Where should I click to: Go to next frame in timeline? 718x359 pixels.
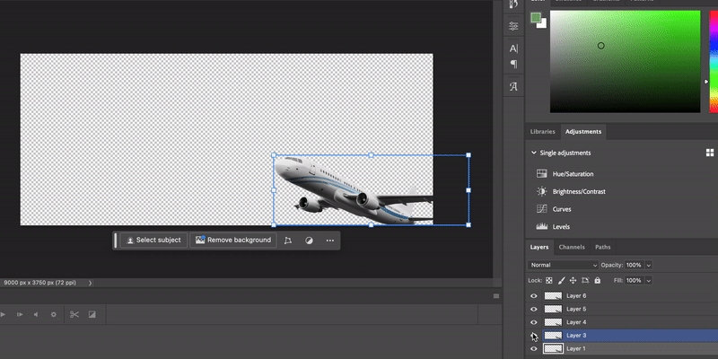tap(20, 315)
